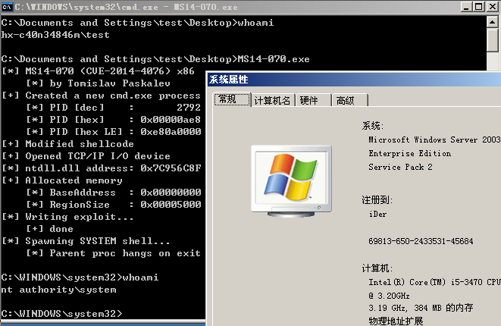The height and width of the screenshot is (326, 501).
Task: Click the 'nt authority\system' output
Action: 58,290
